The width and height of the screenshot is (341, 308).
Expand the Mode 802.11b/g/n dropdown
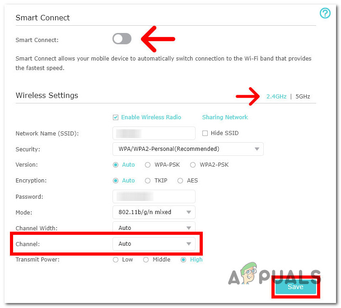coord(154,212)
